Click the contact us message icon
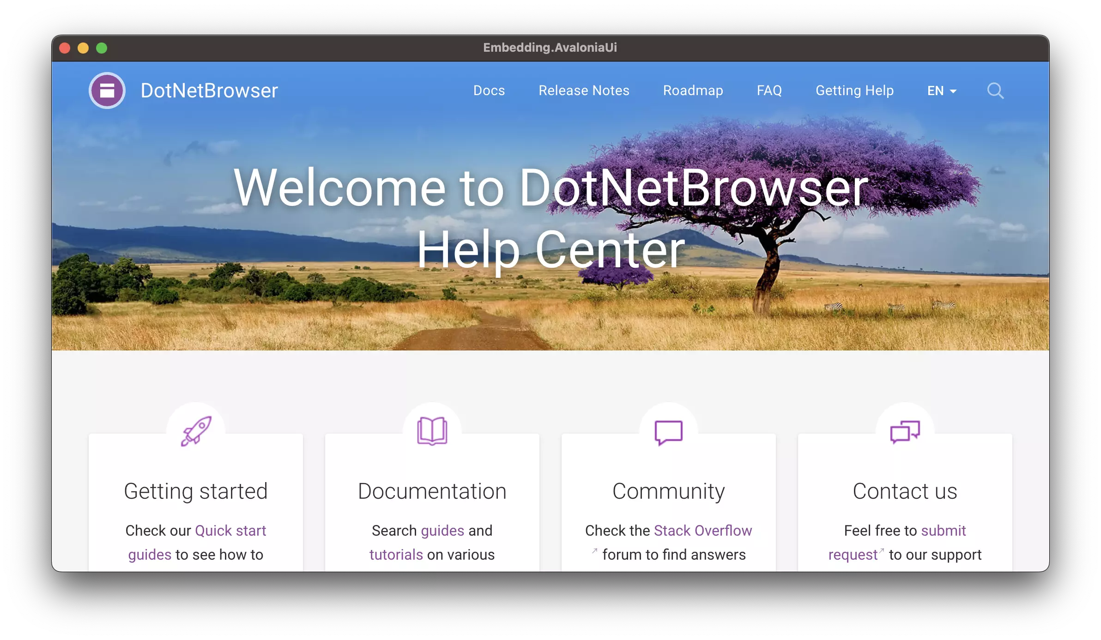This screenshot has width=1101, height=640. [905, 430]
